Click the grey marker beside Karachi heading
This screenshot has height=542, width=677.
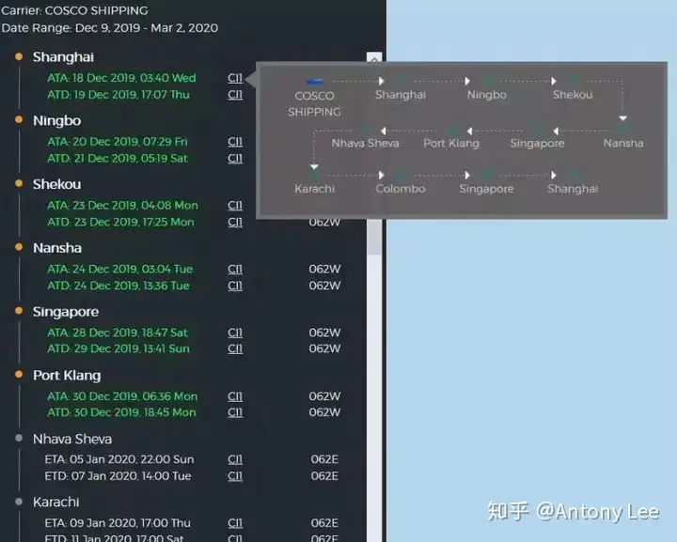[19, 502]
